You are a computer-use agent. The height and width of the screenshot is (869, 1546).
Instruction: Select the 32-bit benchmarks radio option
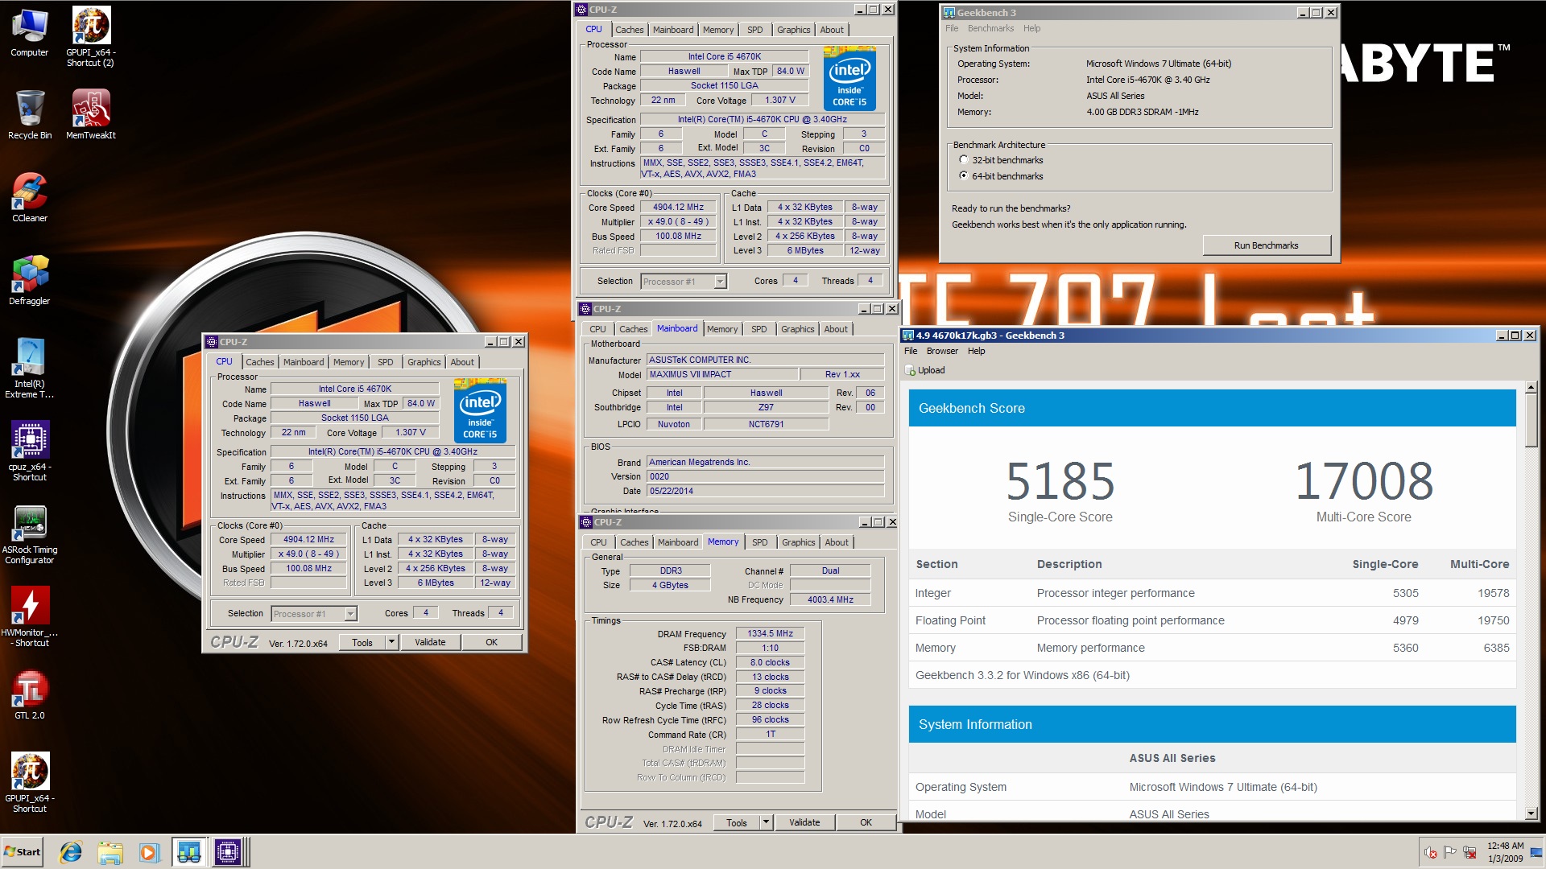[963, 160]
